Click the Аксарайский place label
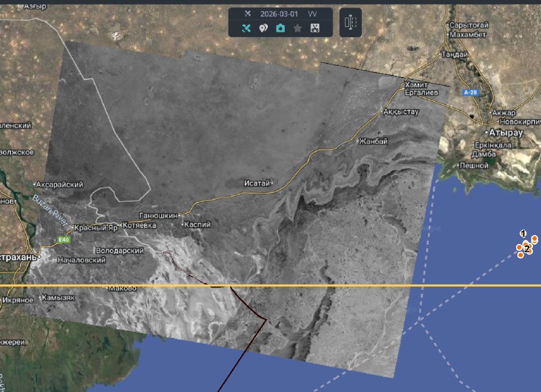 tap(61, 185)
